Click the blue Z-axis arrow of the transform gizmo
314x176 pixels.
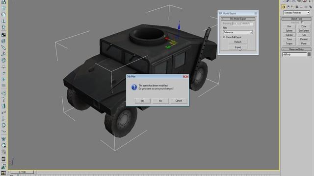[x=179, y=26]
